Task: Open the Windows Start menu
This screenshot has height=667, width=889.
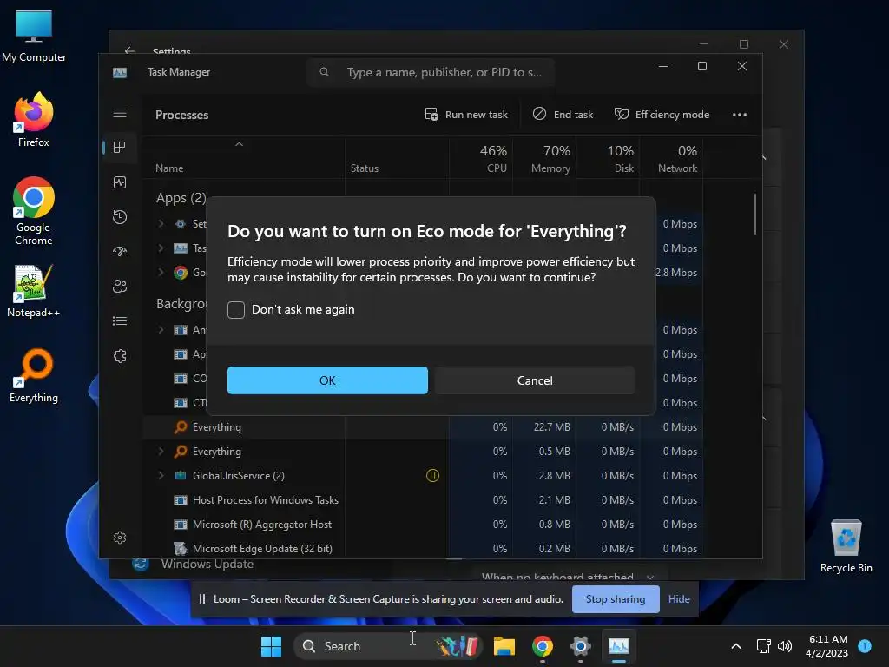Action: click(271, 646)
